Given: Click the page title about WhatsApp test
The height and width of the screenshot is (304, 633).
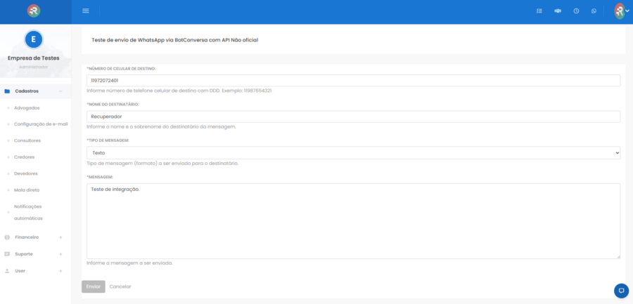Looking at the screenshot, I should pos(175,40).
